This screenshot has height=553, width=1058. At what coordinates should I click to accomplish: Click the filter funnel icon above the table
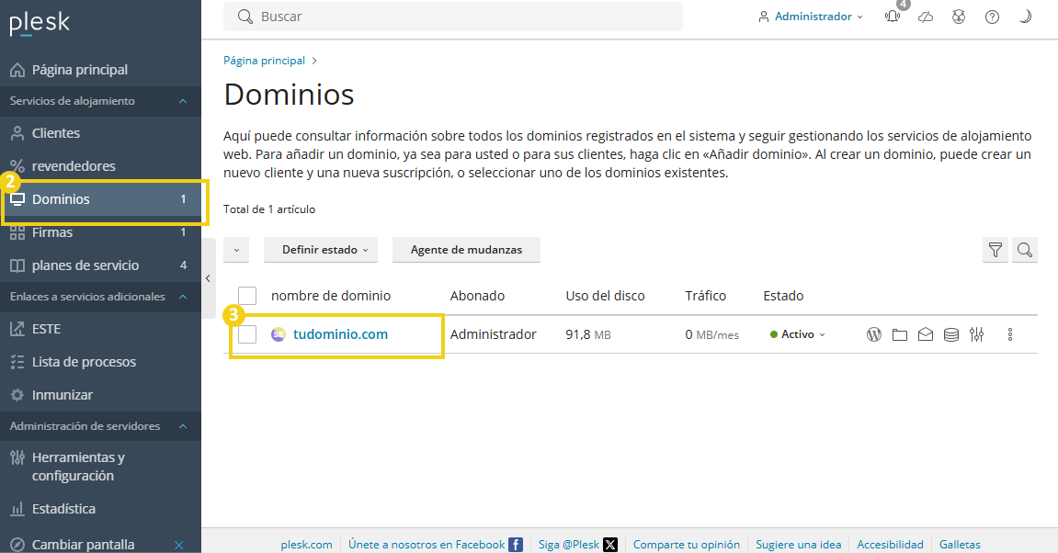995,249
